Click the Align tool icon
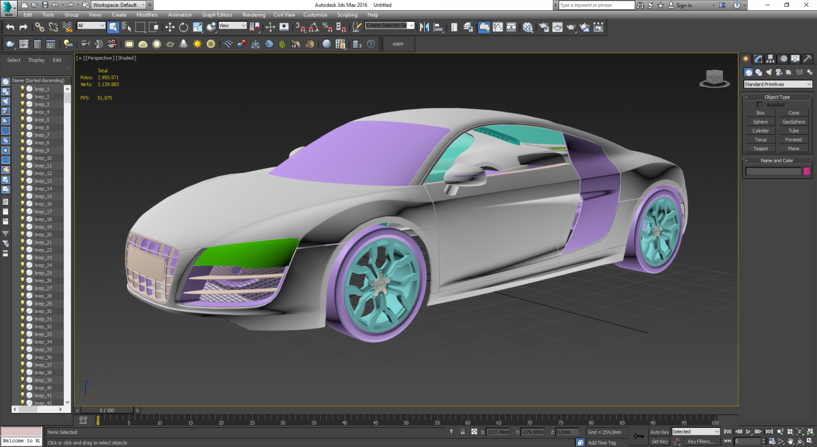Viewport: 817px width, 447px height. point(438,27)
